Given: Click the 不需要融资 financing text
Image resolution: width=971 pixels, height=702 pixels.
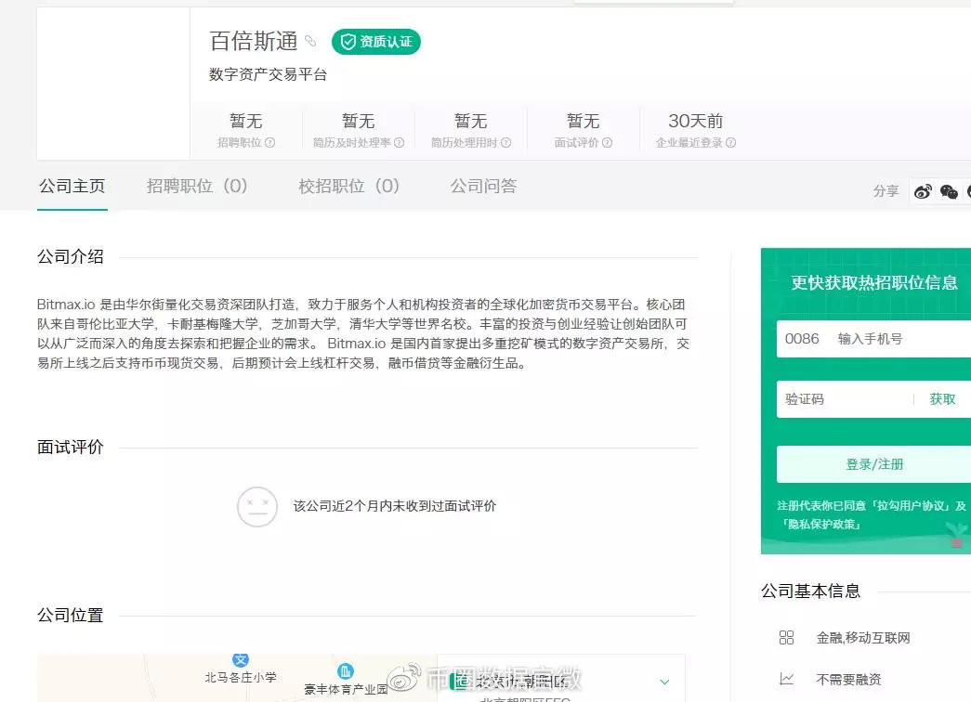Looking at the screenshot, I should pyautogui.click(x=848, y=680).
